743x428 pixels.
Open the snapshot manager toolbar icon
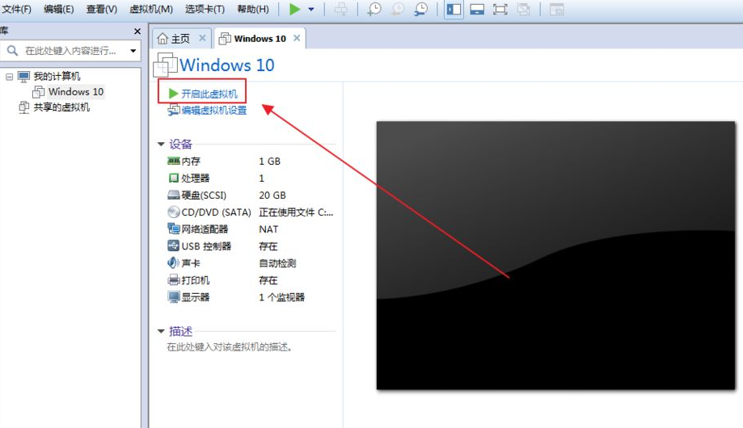point(421,10)
